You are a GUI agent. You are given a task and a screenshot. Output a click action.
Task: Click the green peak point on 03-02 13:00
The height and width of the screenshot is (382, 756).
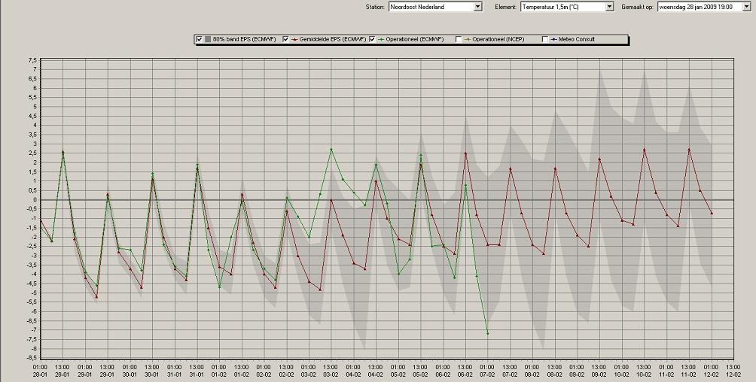coord(331,150)
